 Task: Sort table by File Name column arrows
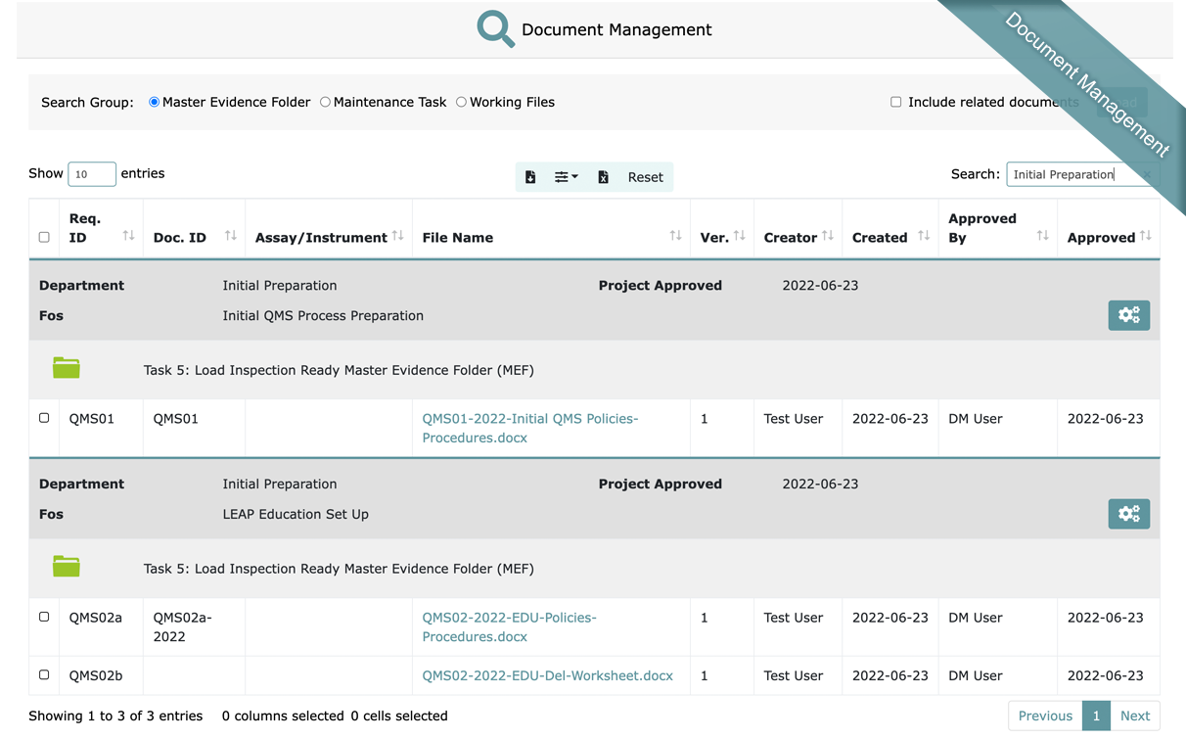675,236
